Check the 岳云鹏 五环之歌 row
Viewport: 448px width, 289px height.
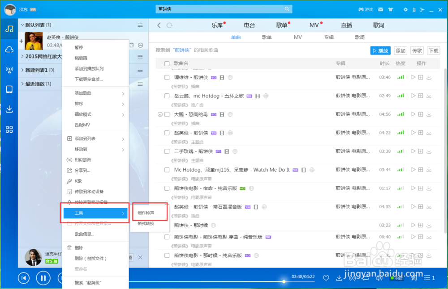[167, 96]
